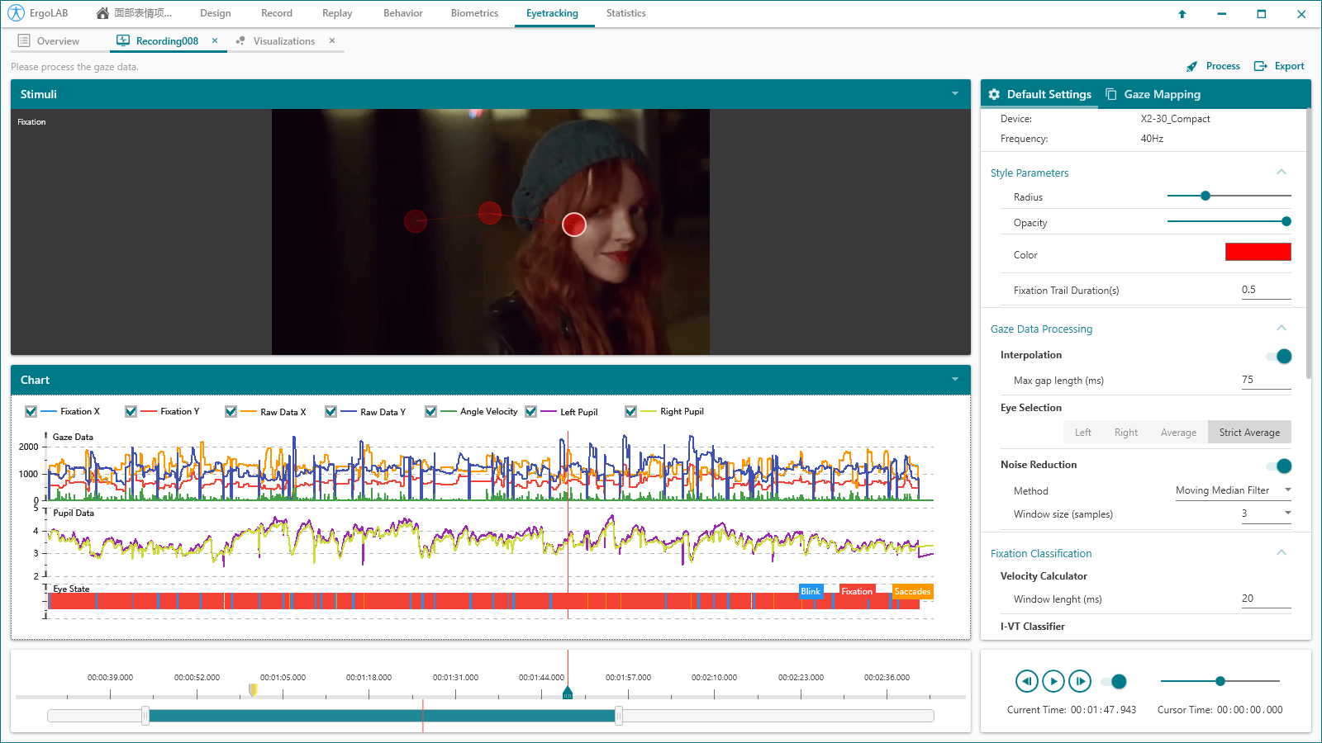This screenshot has height=743, width=1322.
Task: Step backward one frame in playback
Action: pyautogui.click(x=1026, y=681)
